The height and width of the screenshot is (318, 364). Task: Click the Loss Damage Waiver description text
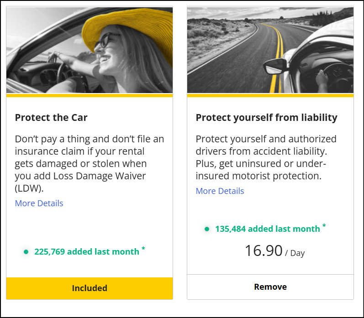90,164
